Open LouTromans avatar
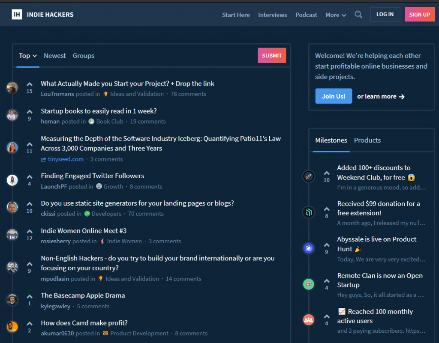This screenshot has height=343, width=439. tap(12, 87)
